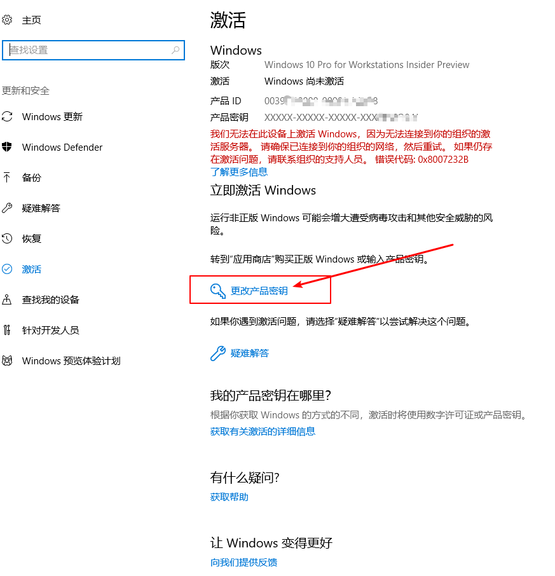Screen dimensions: 555x576
Task: Click the 恢复 history clock icon
Action: [x=7, y=238]
